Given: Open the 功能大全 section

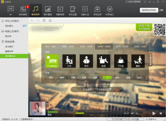Looking at the screenshot, I should pos(85,11).
